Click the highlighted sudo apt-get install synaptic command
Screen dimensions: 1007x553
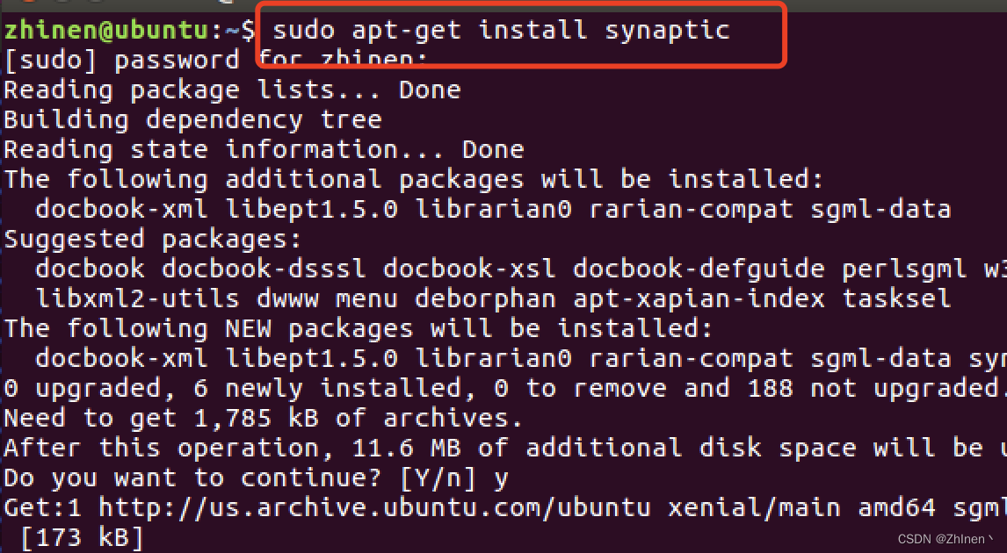pyautogui.click(x=501, y=31)
